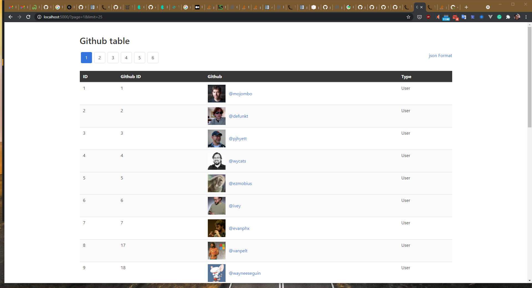Click the ivey avatar image

click(217, 206)
